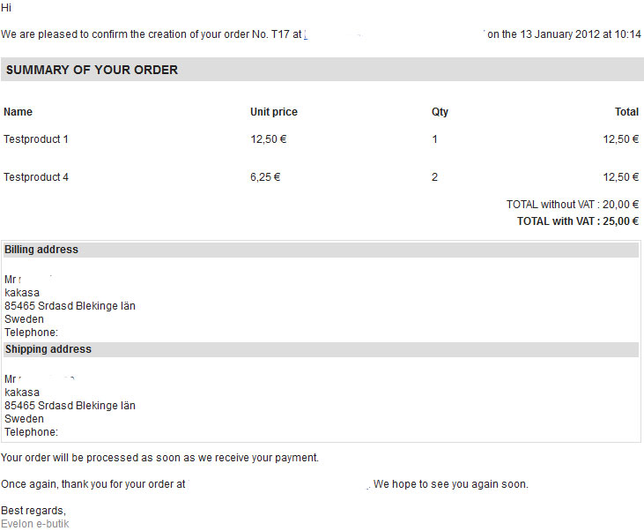This screenshot has width=644, height=531.
Task: Click kakasa under the Billing address
Action: [22, 293]
